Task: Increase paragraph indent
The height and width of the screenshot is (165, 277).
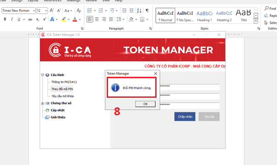Action: [x=131, y=11]
